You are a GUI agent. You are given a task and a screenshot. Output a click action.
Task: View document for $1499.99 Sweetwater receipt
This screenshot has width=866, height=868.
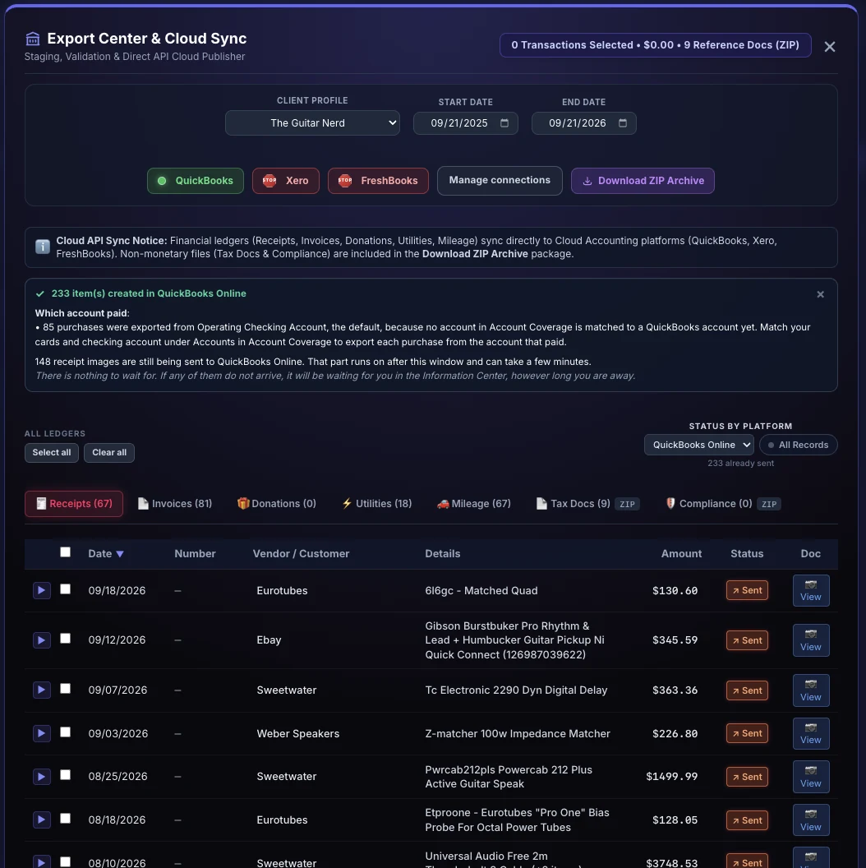pyautogui.click(x=811, y=777)
